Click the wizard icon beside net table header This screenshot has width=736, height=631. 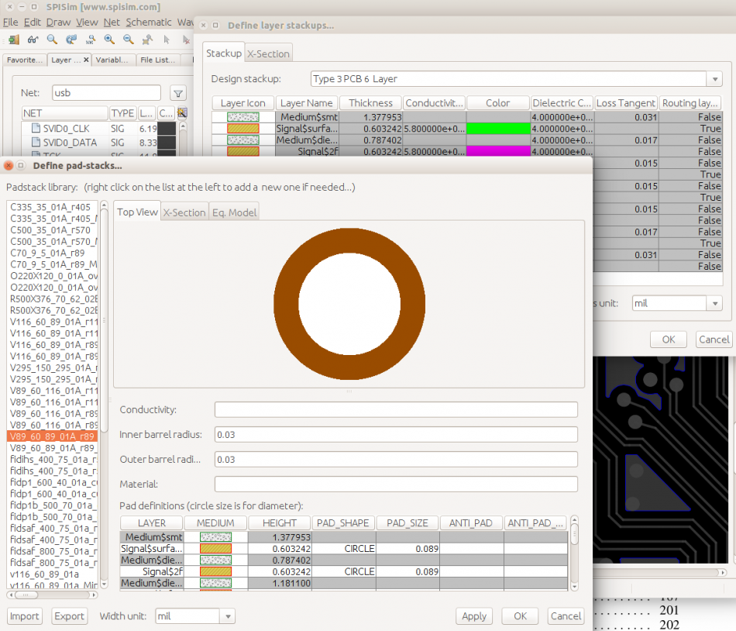click(x=182, y=113)
